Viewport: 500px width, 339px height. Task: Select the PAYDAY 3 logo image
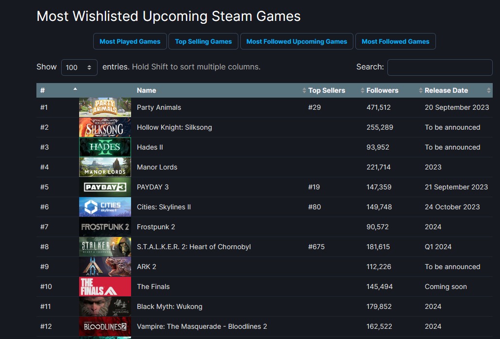[x=105, y=187]
